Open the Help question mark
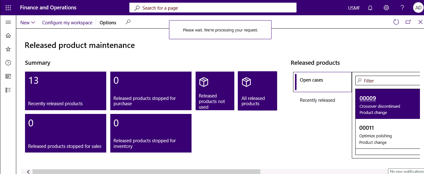The width and height of the screenshot is (424, 174). pos(402,8)
